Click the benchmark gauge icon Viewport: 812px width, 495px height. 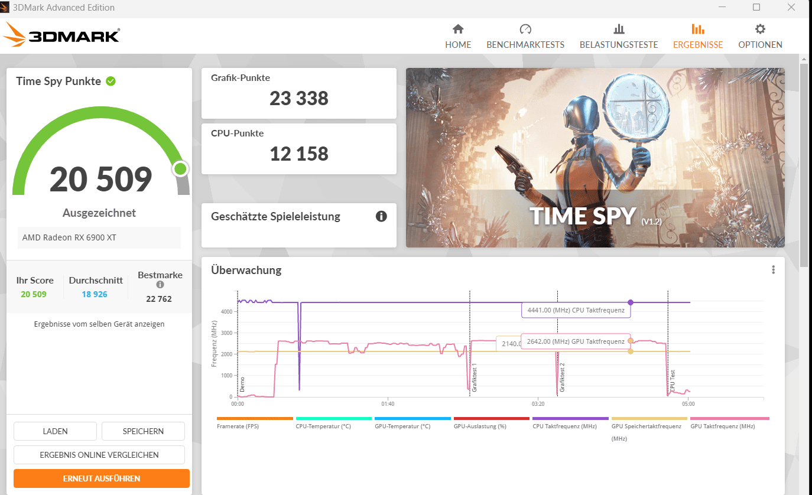point(525,29)
